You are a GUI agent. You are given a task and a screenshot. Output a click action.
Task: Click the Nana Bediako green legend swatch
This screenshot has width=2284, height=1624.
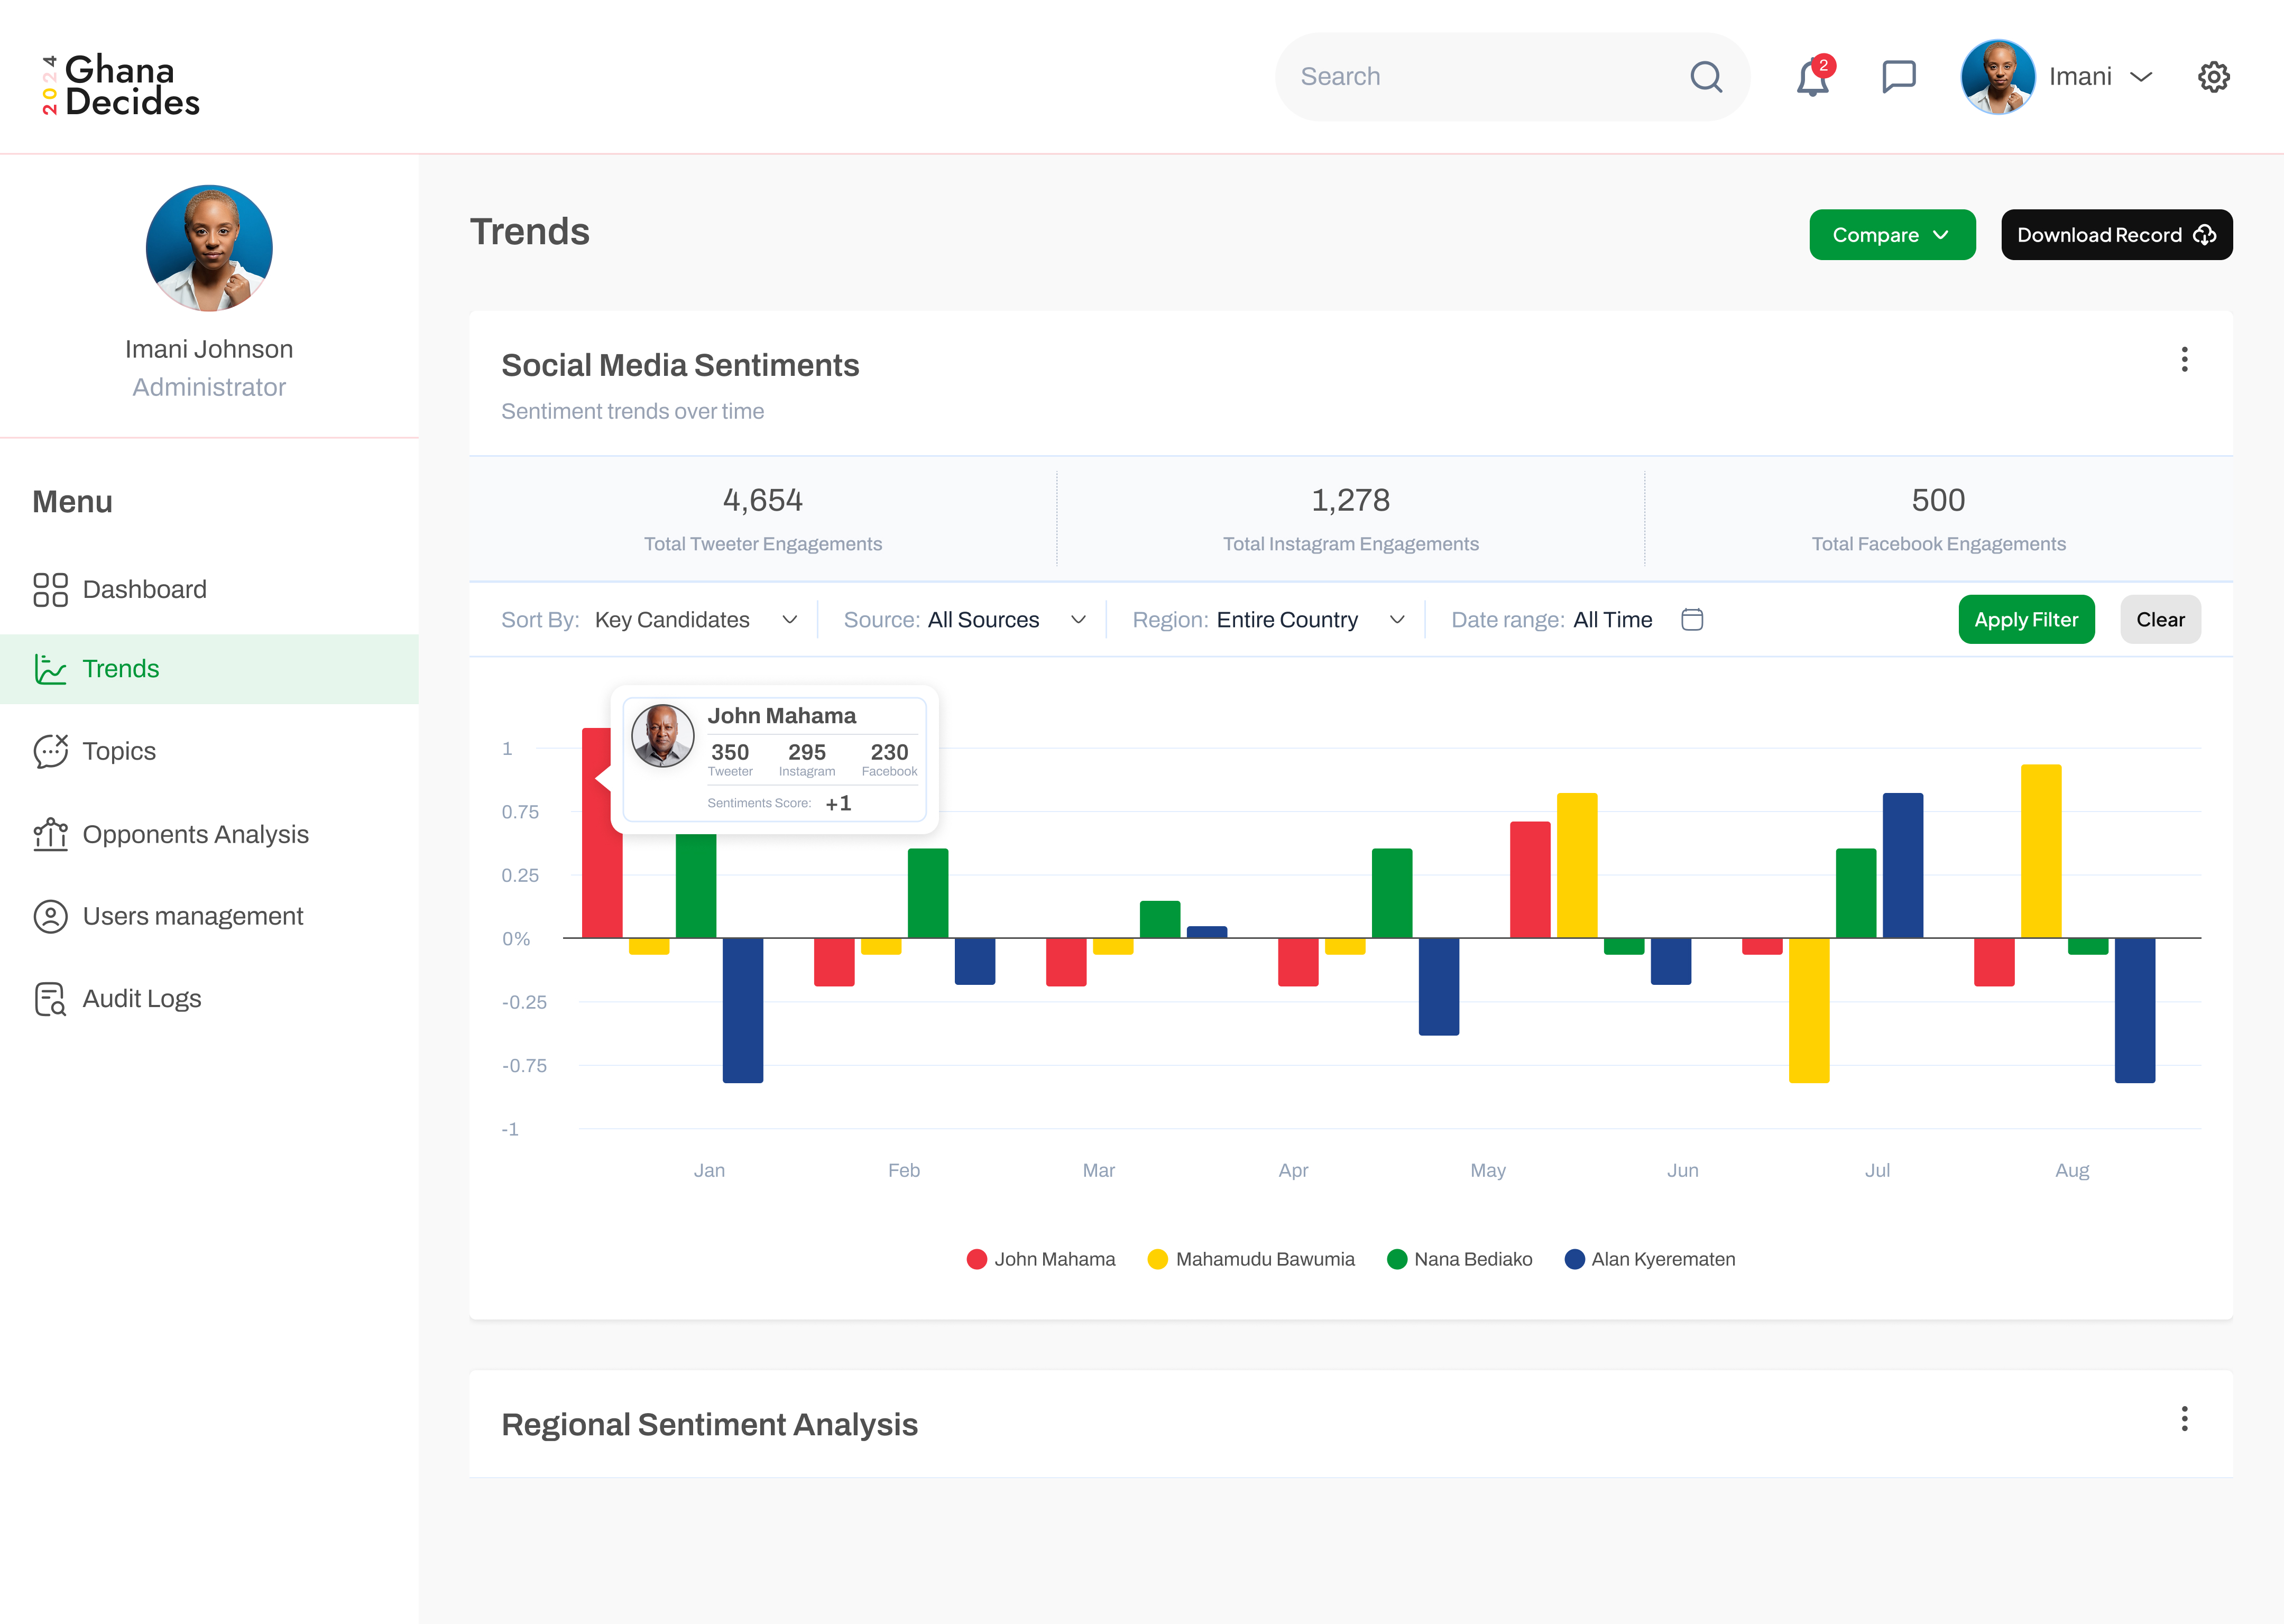tap(1397, 1259)
